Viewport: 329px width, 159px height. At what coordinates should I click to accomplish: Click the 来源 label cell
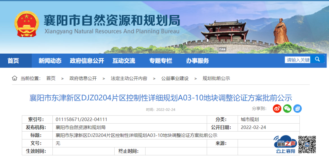pyautogui.click(x=222, y=143)
